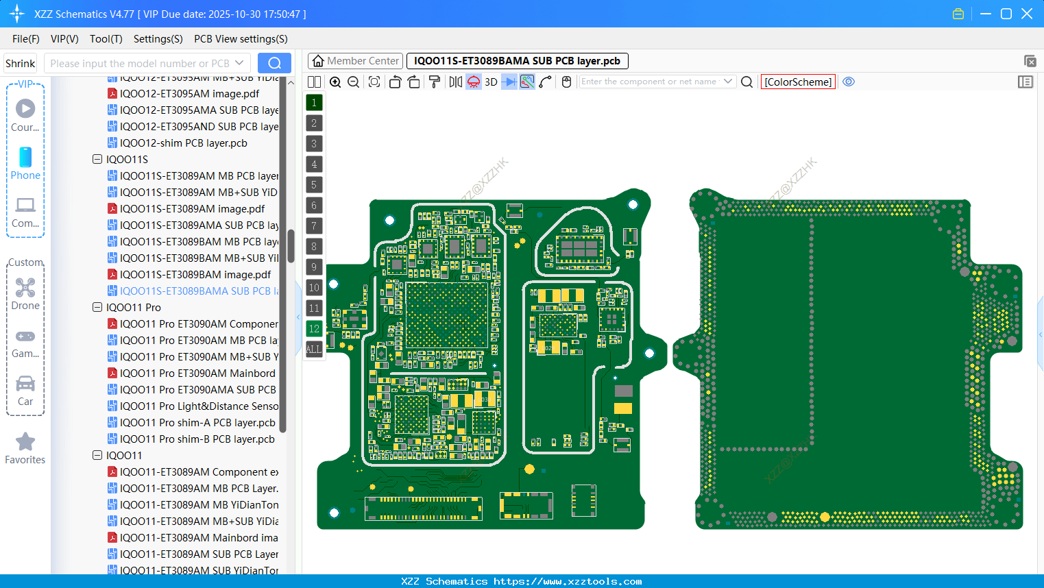Enable the red lamp highlight toggle
The height and width of the screenshot is (588, 1044).
click(475, 82)
